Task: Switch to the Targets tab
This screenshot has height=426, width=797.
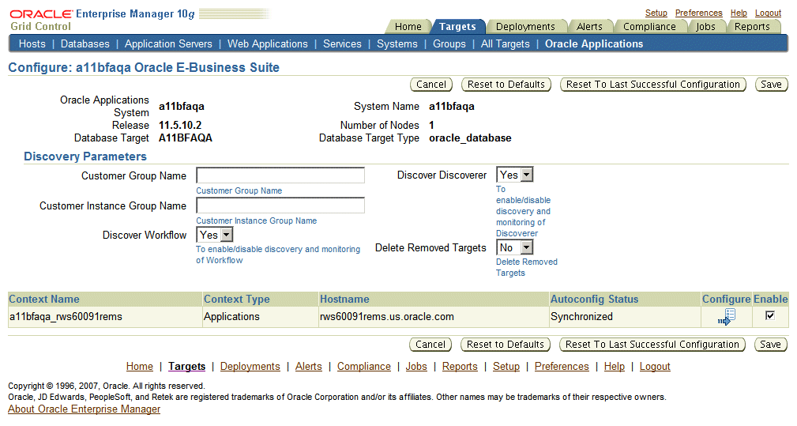Action: [x=457, y=26]
